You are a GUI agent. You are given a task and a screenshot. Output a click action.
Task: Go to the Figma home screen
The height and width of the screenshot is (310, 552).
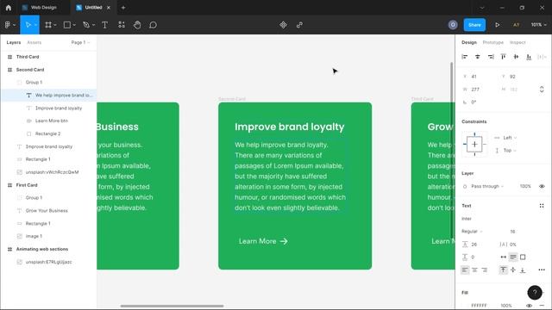pos(9,8)
